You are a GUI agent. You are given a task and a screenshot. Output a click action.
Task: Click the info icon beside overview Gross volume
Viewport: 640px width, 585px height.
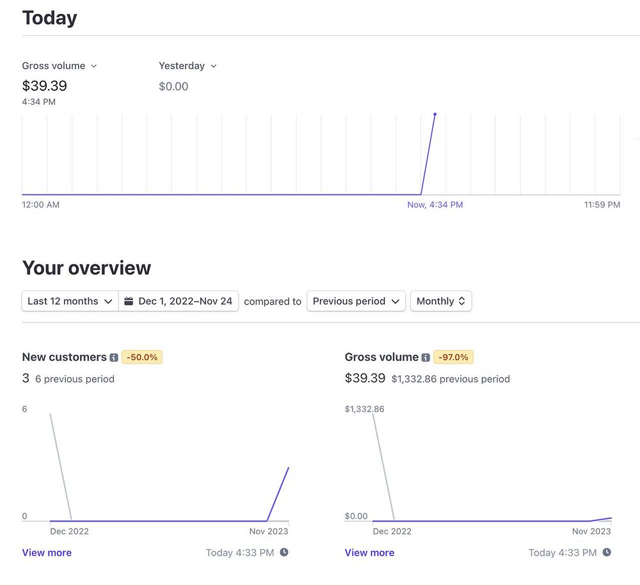pos(426,358)
